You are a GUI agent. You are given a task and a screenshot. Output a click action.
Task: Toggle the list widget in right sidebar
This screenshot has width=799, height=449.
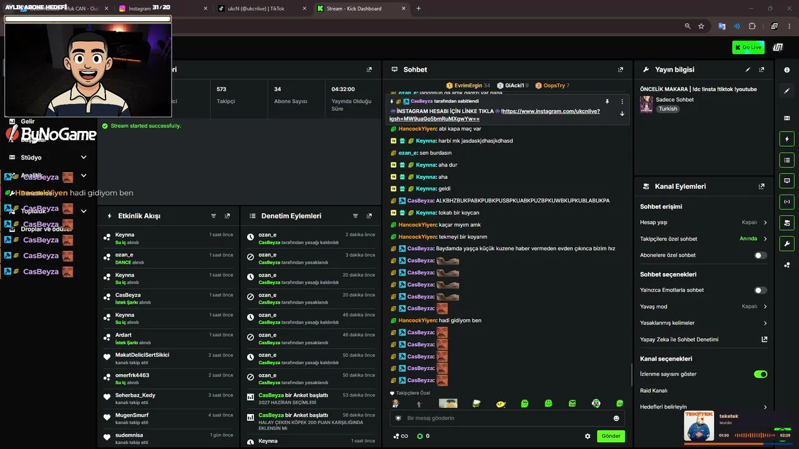pyautogui.click(x=787, y=160)
